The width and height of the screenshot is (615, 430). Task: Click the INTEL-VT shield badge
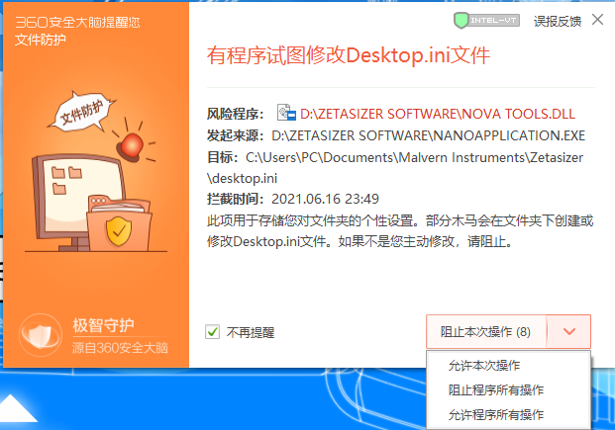(x=486, y=21)
